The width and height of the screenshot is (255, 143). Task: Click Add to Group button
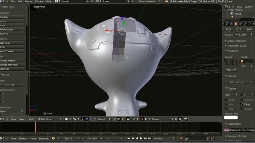pyautogui.click(x=237, y=82)
